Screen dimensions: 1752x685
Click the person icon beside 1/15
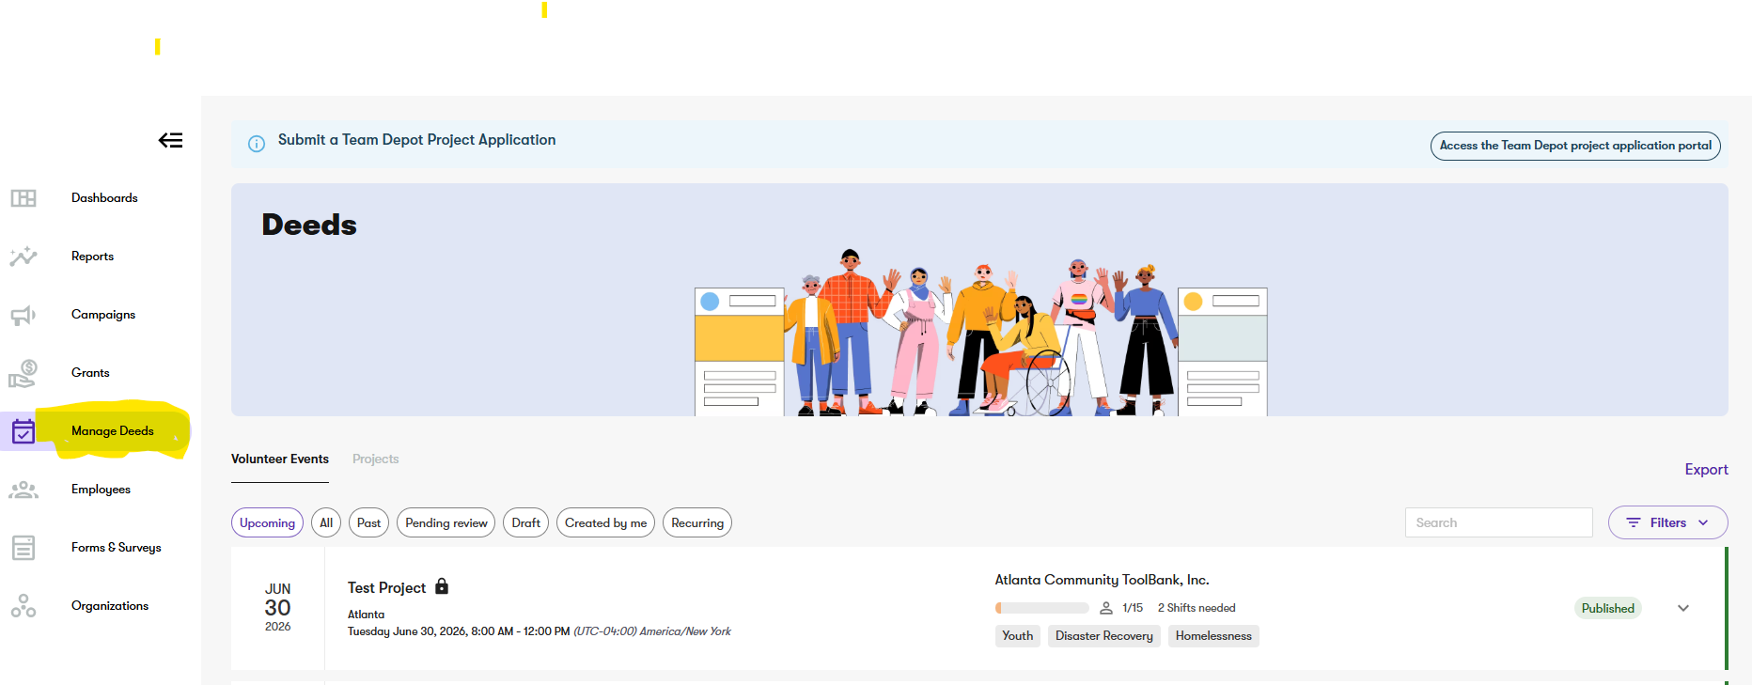click(1106, 608)
